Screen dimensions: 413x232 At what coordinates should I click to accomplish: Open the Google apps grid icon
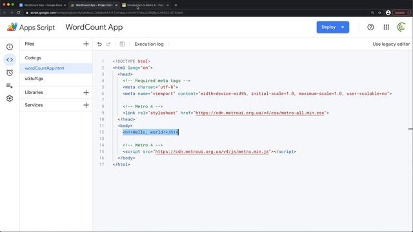386,27
